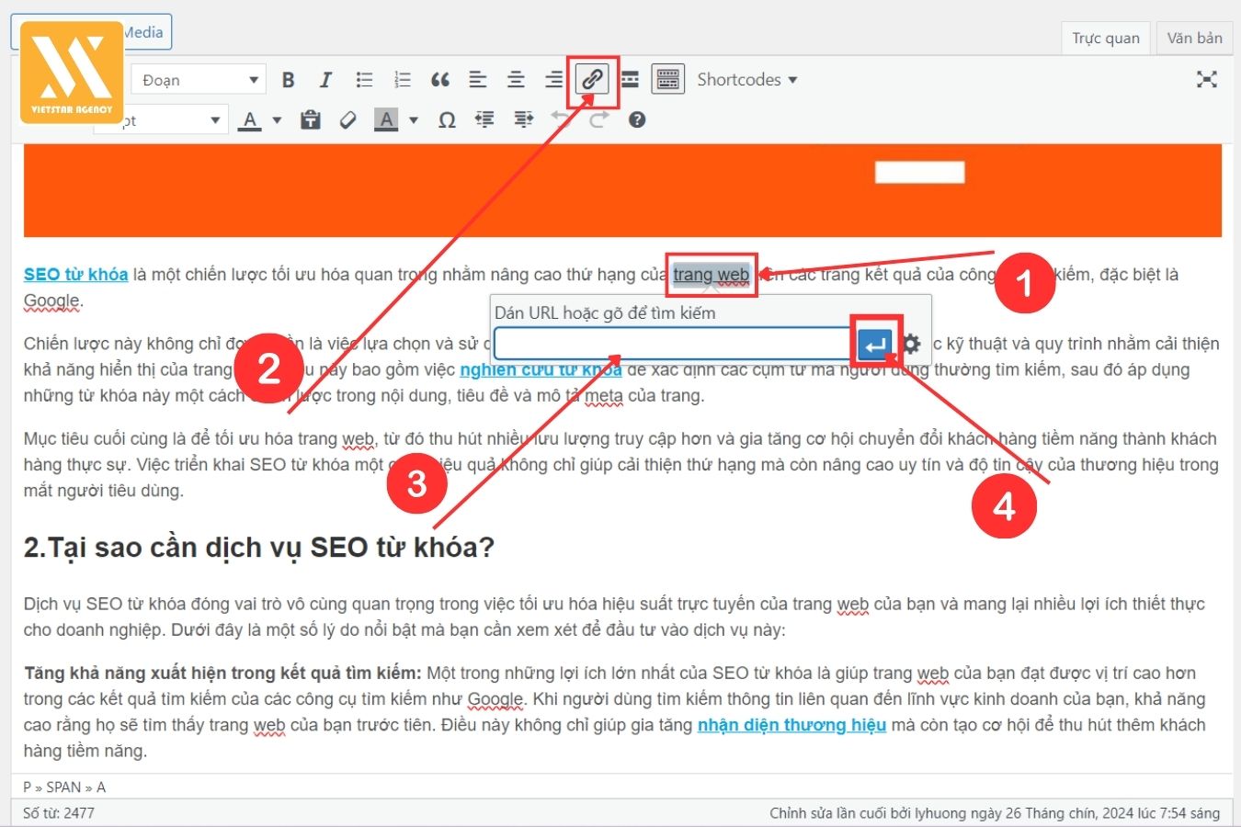Insert a numbered list
The image size is (1241, 827).
[x=402, y=80]
